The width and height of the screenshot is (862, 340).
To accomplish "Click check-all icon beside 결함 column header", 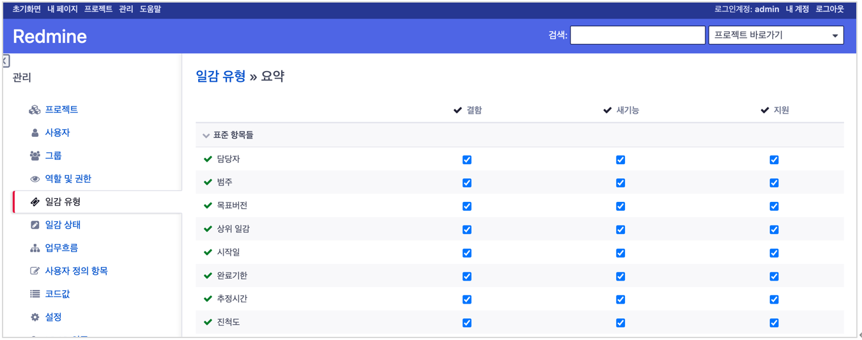I will pos(458,110).
